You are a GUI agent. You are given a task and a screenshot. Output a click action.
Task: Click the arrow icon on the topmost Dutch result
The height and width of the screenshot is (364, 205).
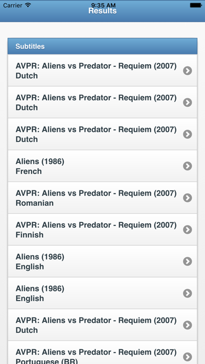[x=187, y=71]
